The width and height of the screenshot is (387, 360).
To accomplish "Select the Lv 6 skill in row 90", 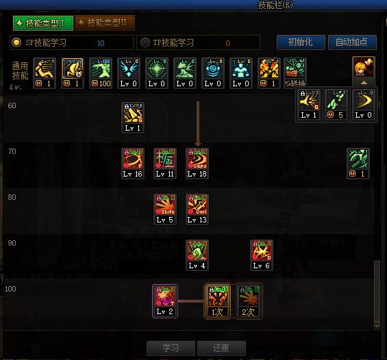I will tap(262, 255).
